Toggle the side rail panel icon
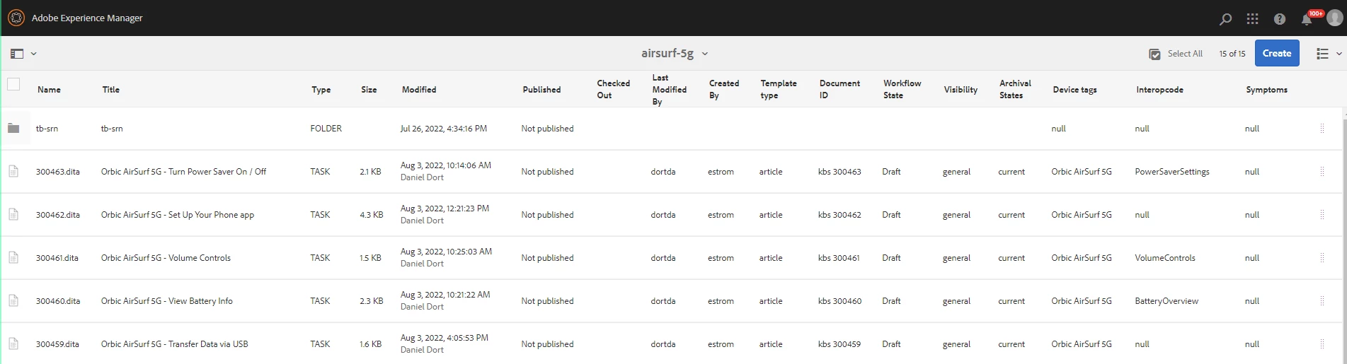The height and width of the screenshot is (364, 1347). (x=17, y=54)
